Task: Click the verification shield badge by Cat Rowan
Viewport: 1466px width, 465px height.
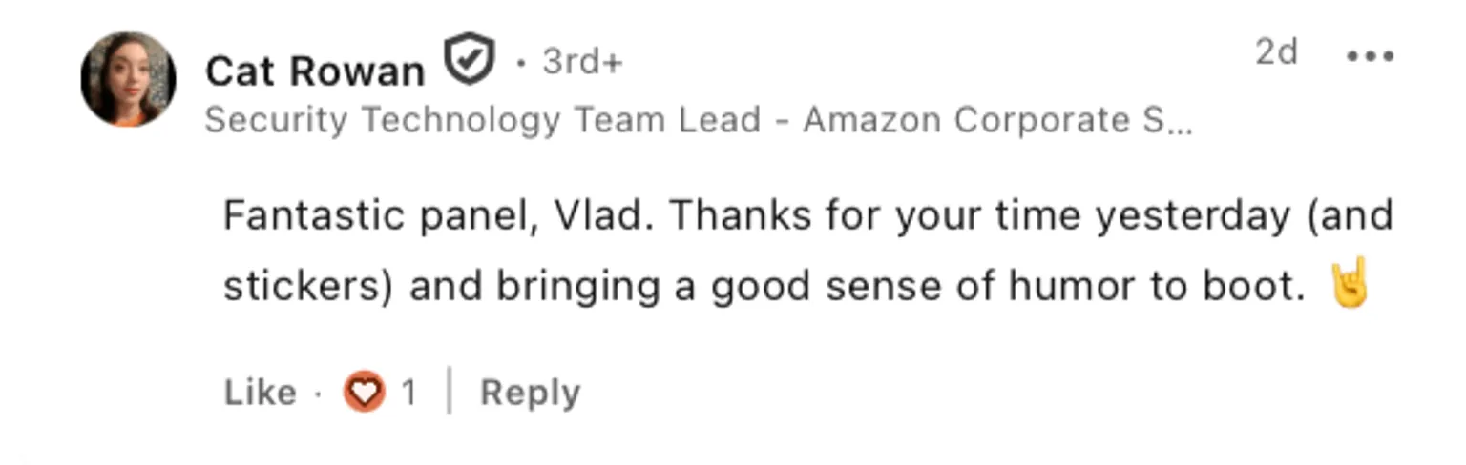Action: 470,59
